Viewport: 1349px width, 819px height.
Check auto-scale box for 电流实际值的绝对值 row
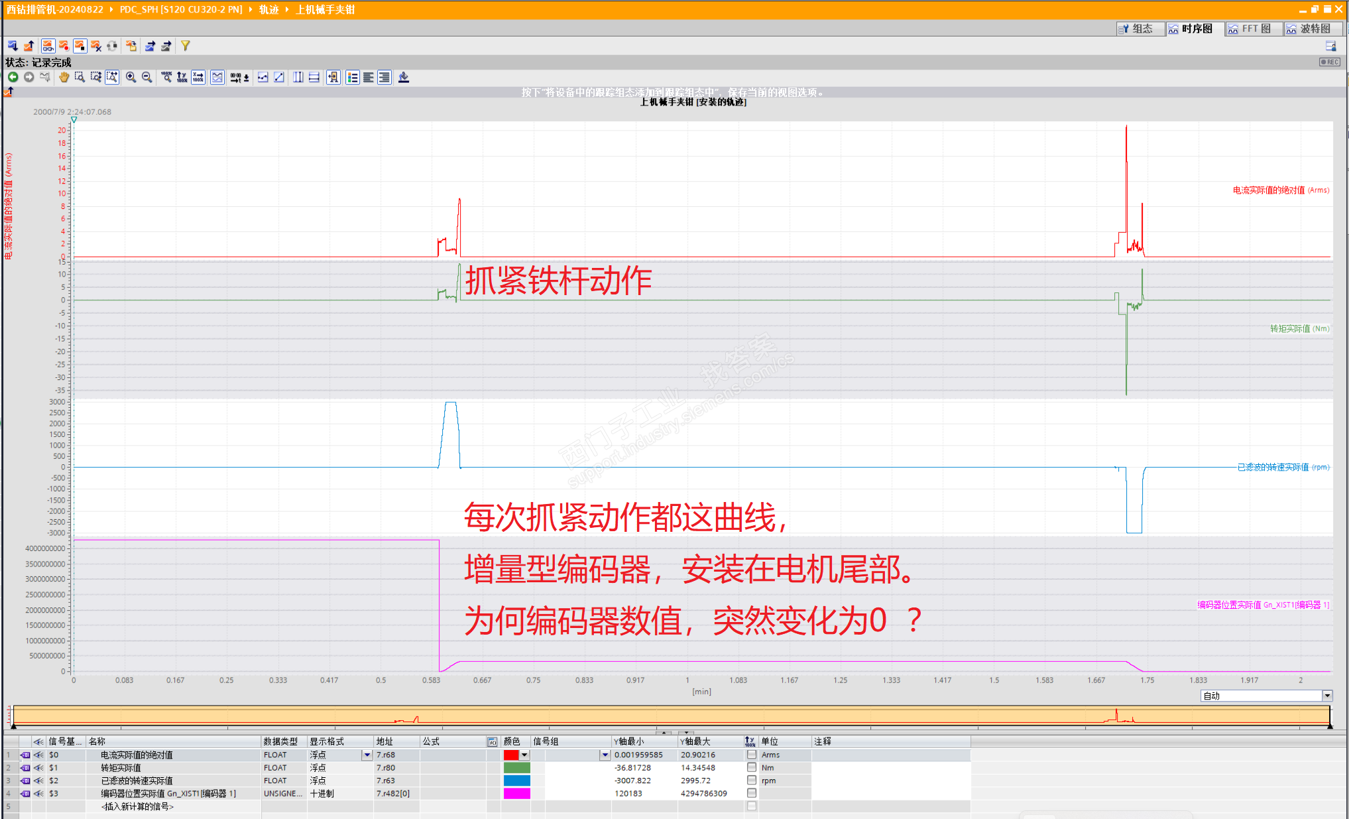[x=751, y=755]
